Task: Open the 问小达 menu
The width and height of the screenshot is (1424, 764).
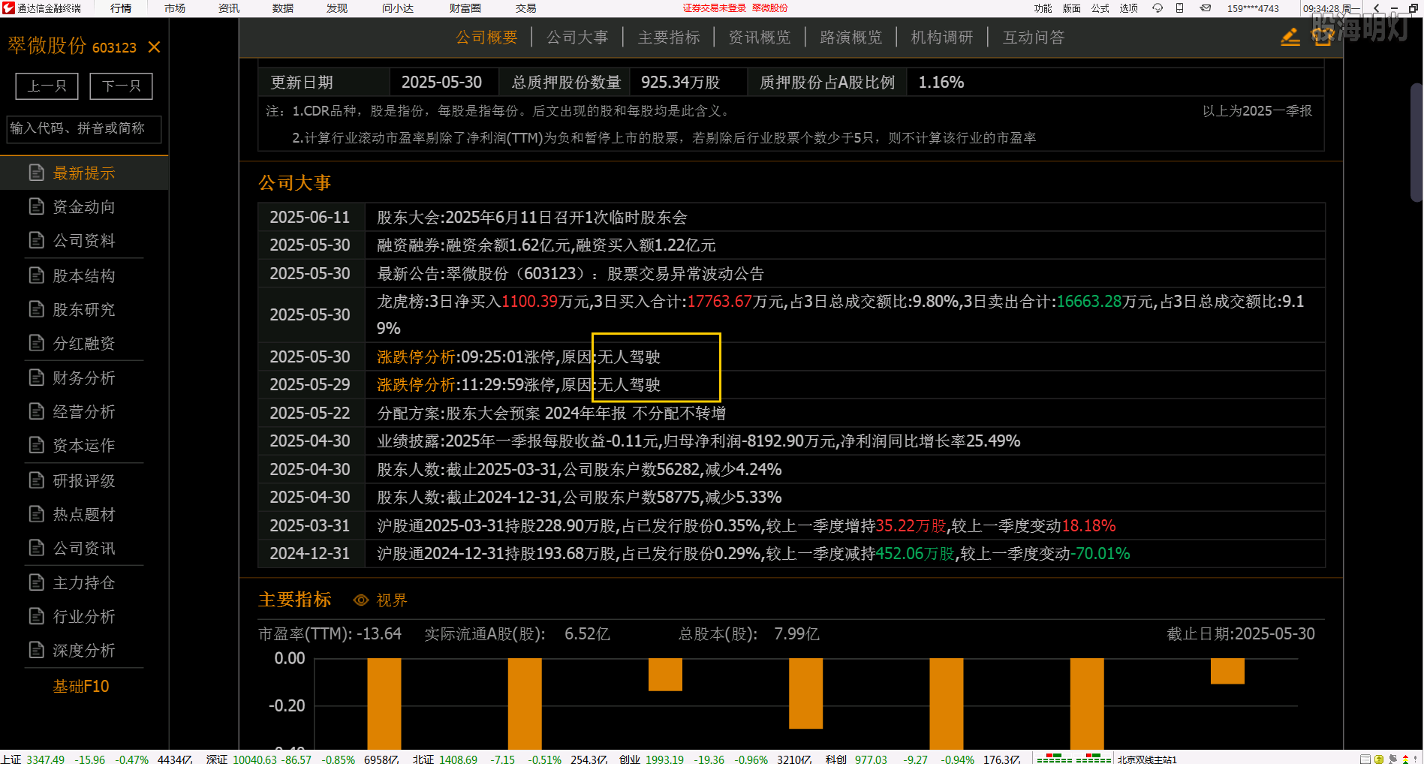Action: click(398, 8)
